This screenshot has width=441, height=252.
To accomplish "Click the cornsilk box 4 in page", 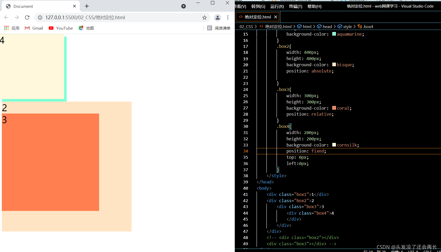I will [32, 67].
